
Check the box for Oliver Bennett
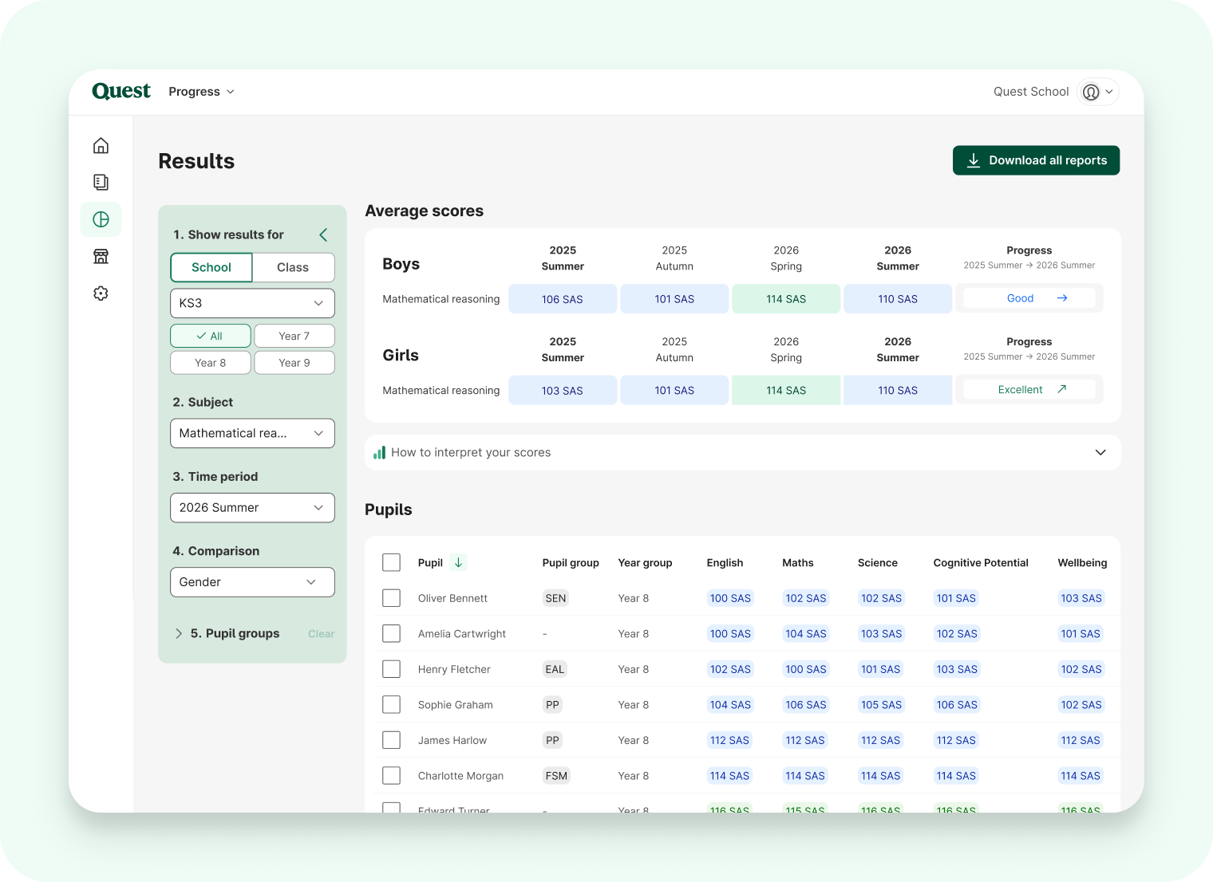pos(391,598)
